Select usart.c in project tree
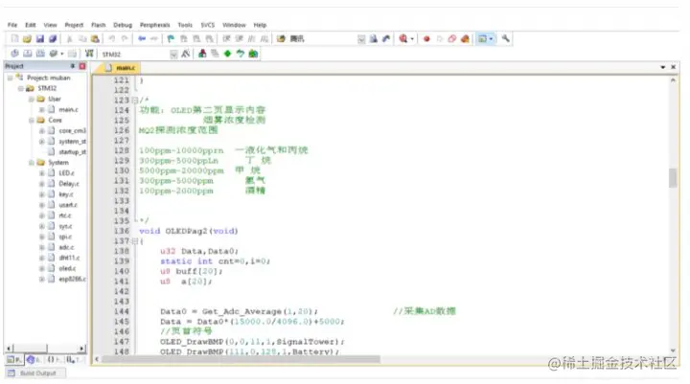690x384 pixels. (x=68, y=205)
